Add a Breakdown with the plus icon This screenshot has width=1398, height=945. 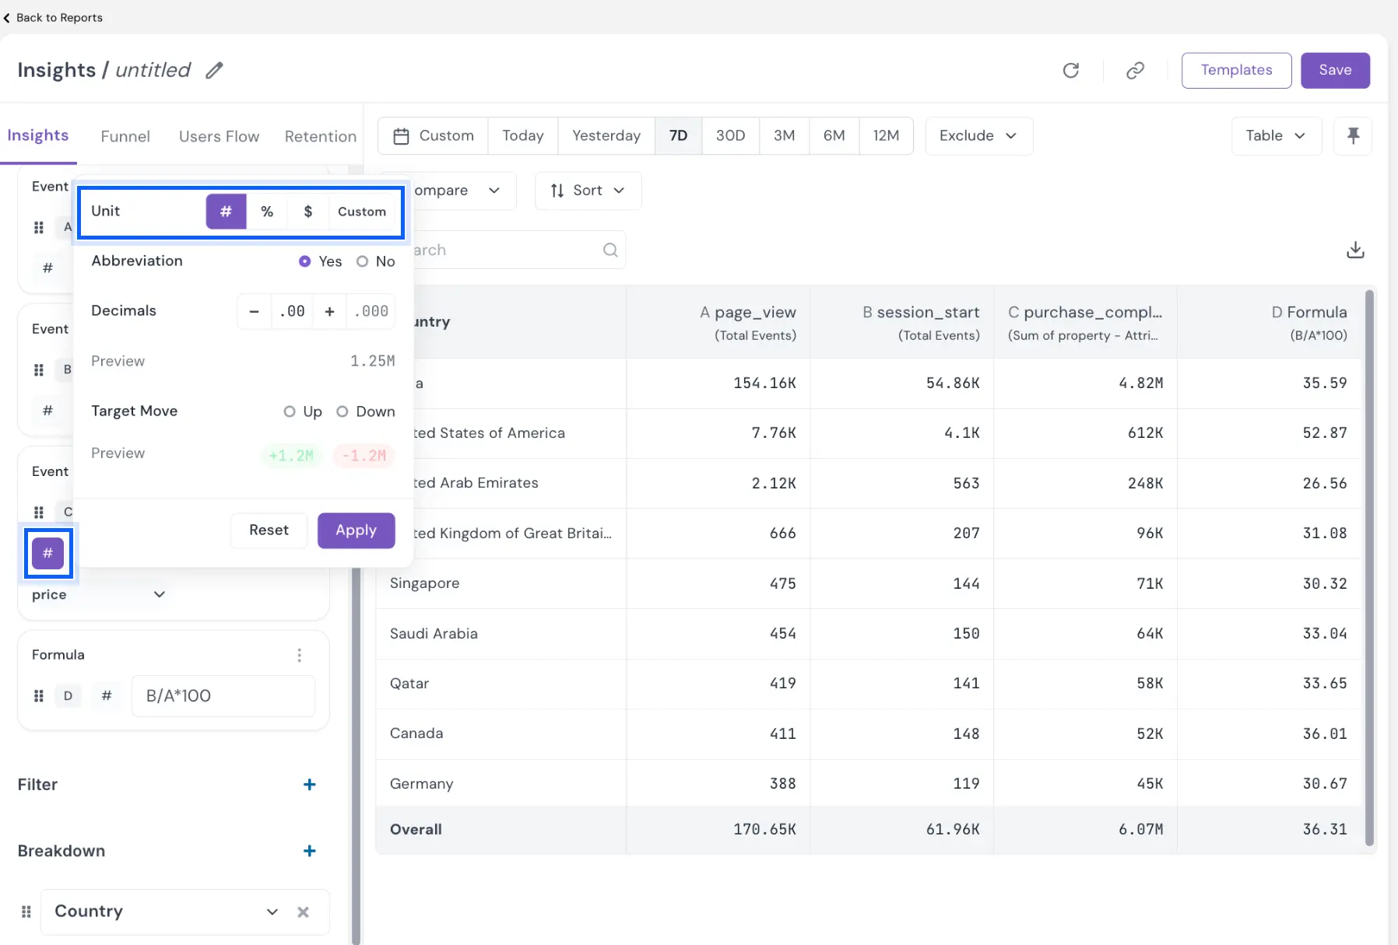[309, 851]
